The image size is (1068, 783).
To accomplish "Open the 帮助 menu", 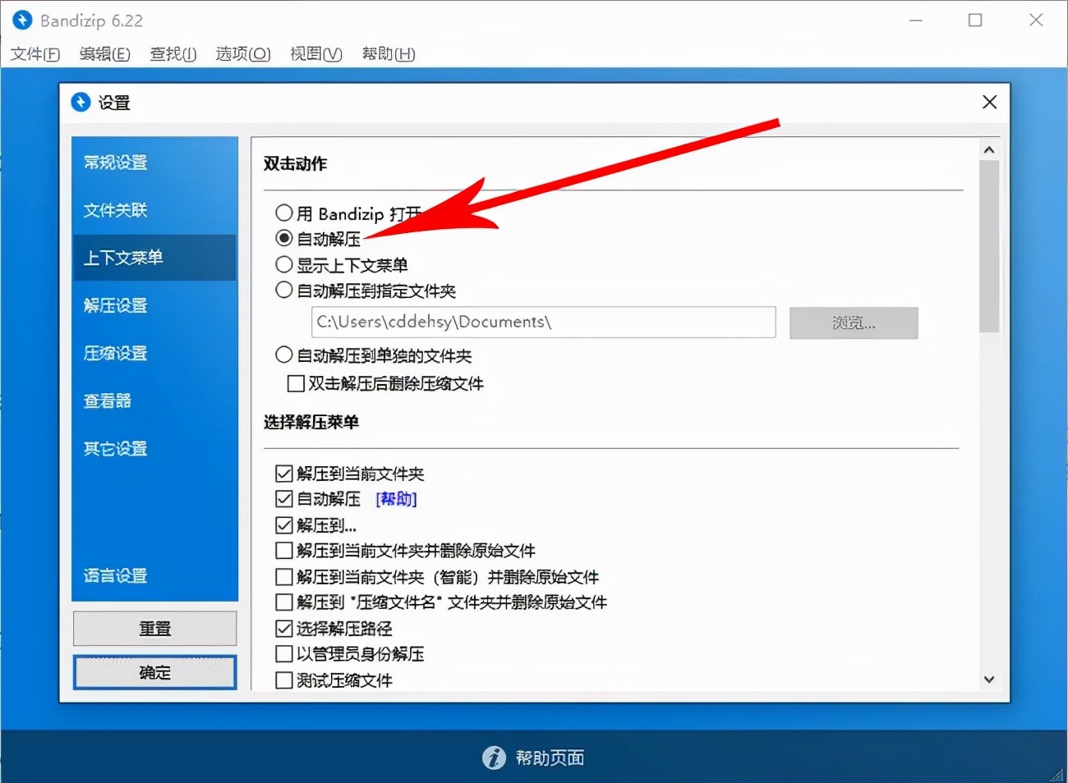I will click(x=386, y=54).
